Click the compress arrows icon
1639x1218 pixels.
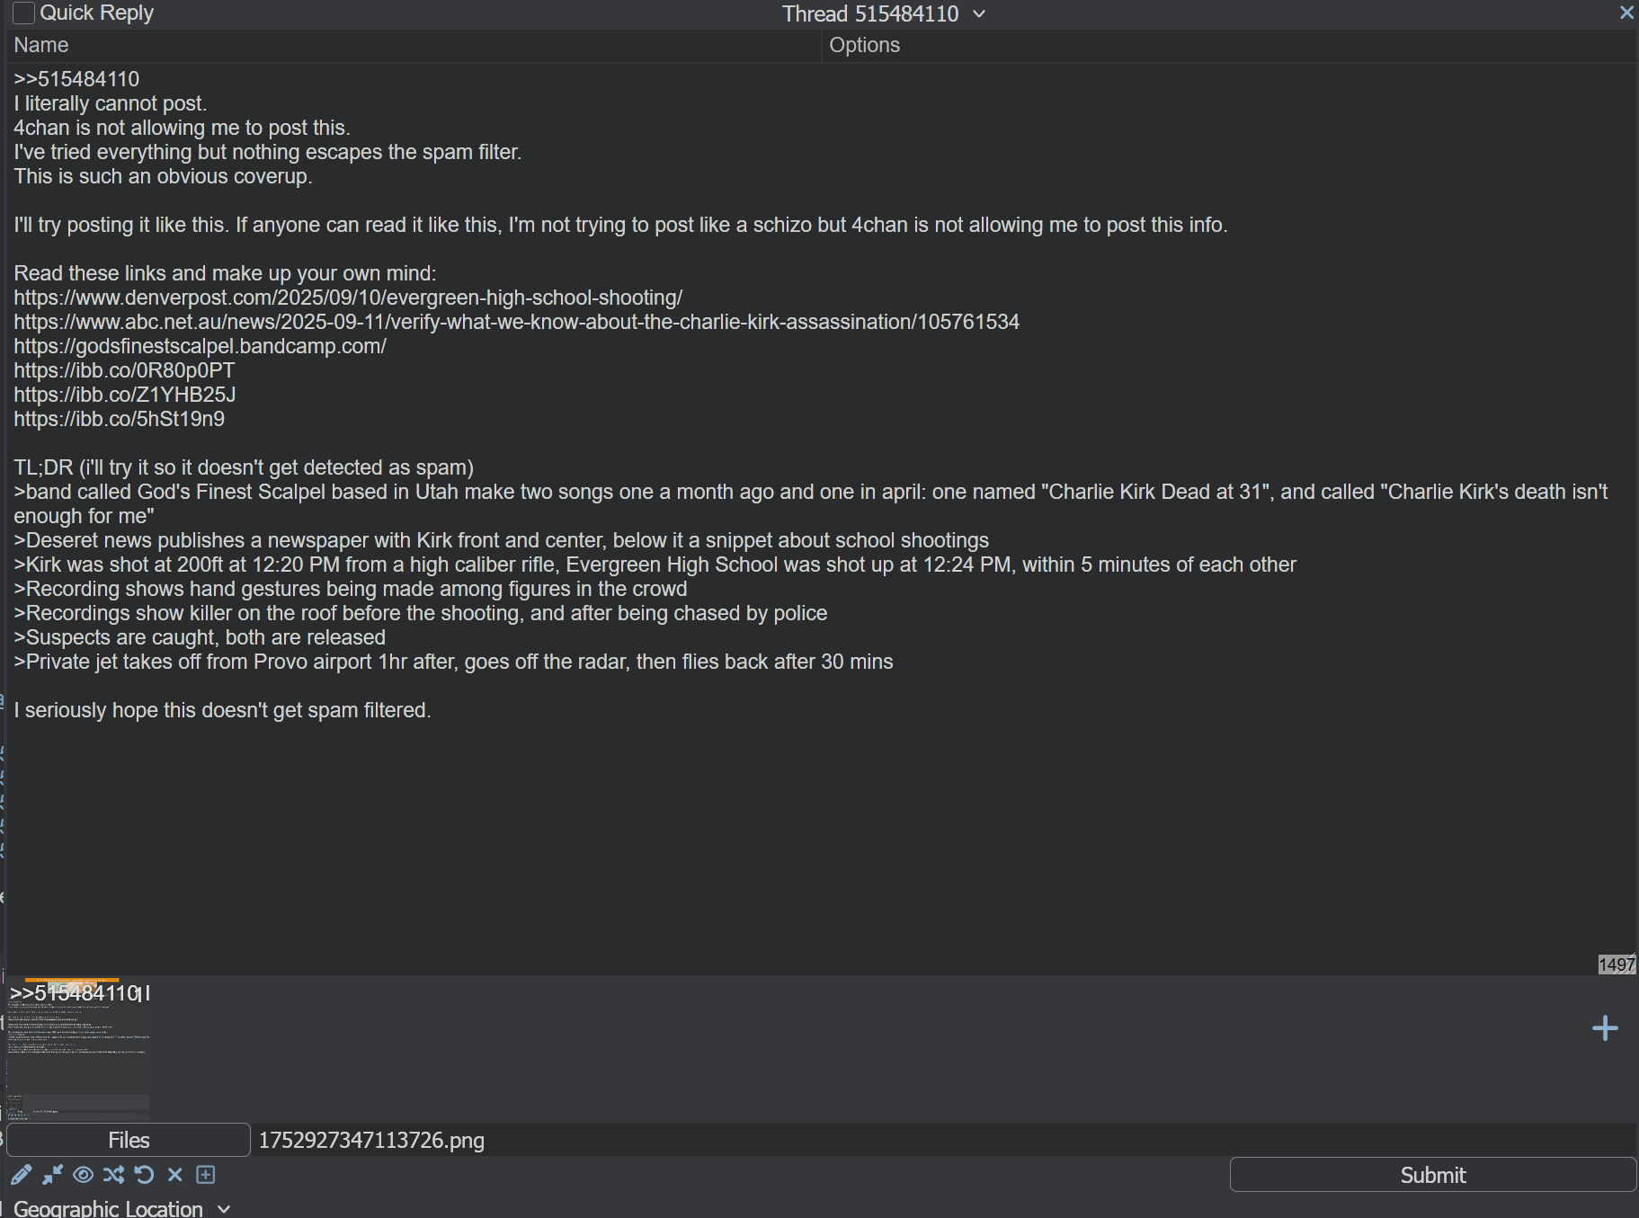click(x=53, y=1175)
